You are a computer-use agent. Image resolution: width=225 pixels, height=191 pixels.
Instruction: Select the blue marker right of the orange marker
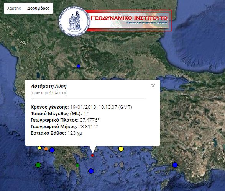click(x=52, y=150)
